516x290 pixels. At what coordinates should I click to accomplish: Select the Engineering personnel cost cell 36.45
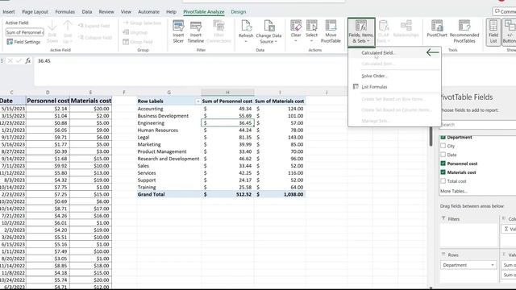coord(227,123)
